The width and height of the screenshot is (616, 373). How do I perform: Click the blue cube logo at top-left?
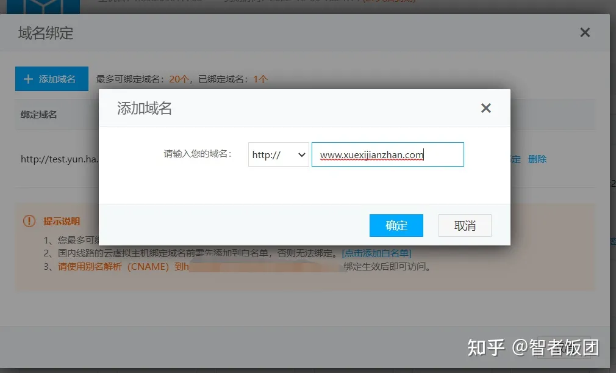(43, 7)
